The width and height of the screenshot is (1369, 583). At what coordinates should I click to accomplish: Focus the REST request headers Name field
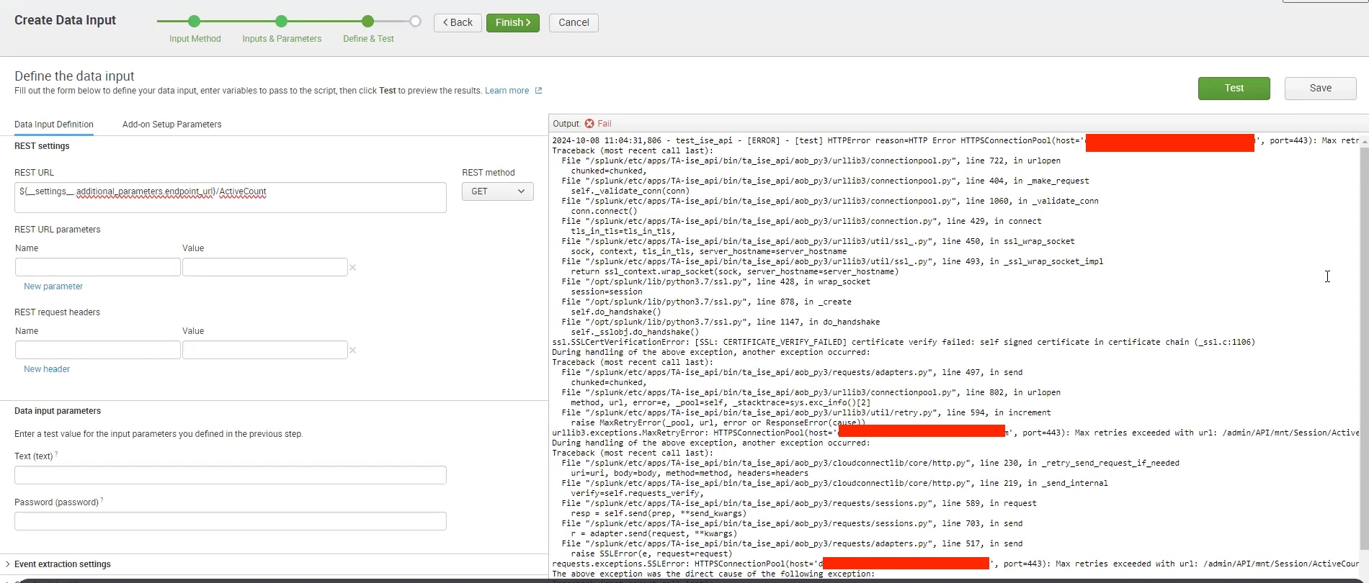(x=97, y=350)
